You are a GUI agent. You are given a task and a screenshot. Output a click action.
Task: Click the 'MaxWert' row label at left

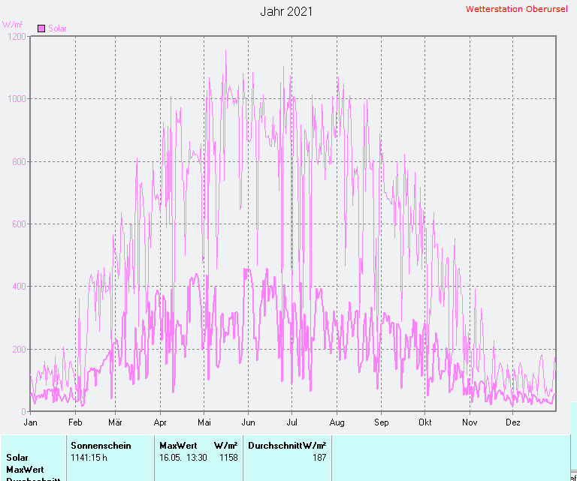point(25,470)
